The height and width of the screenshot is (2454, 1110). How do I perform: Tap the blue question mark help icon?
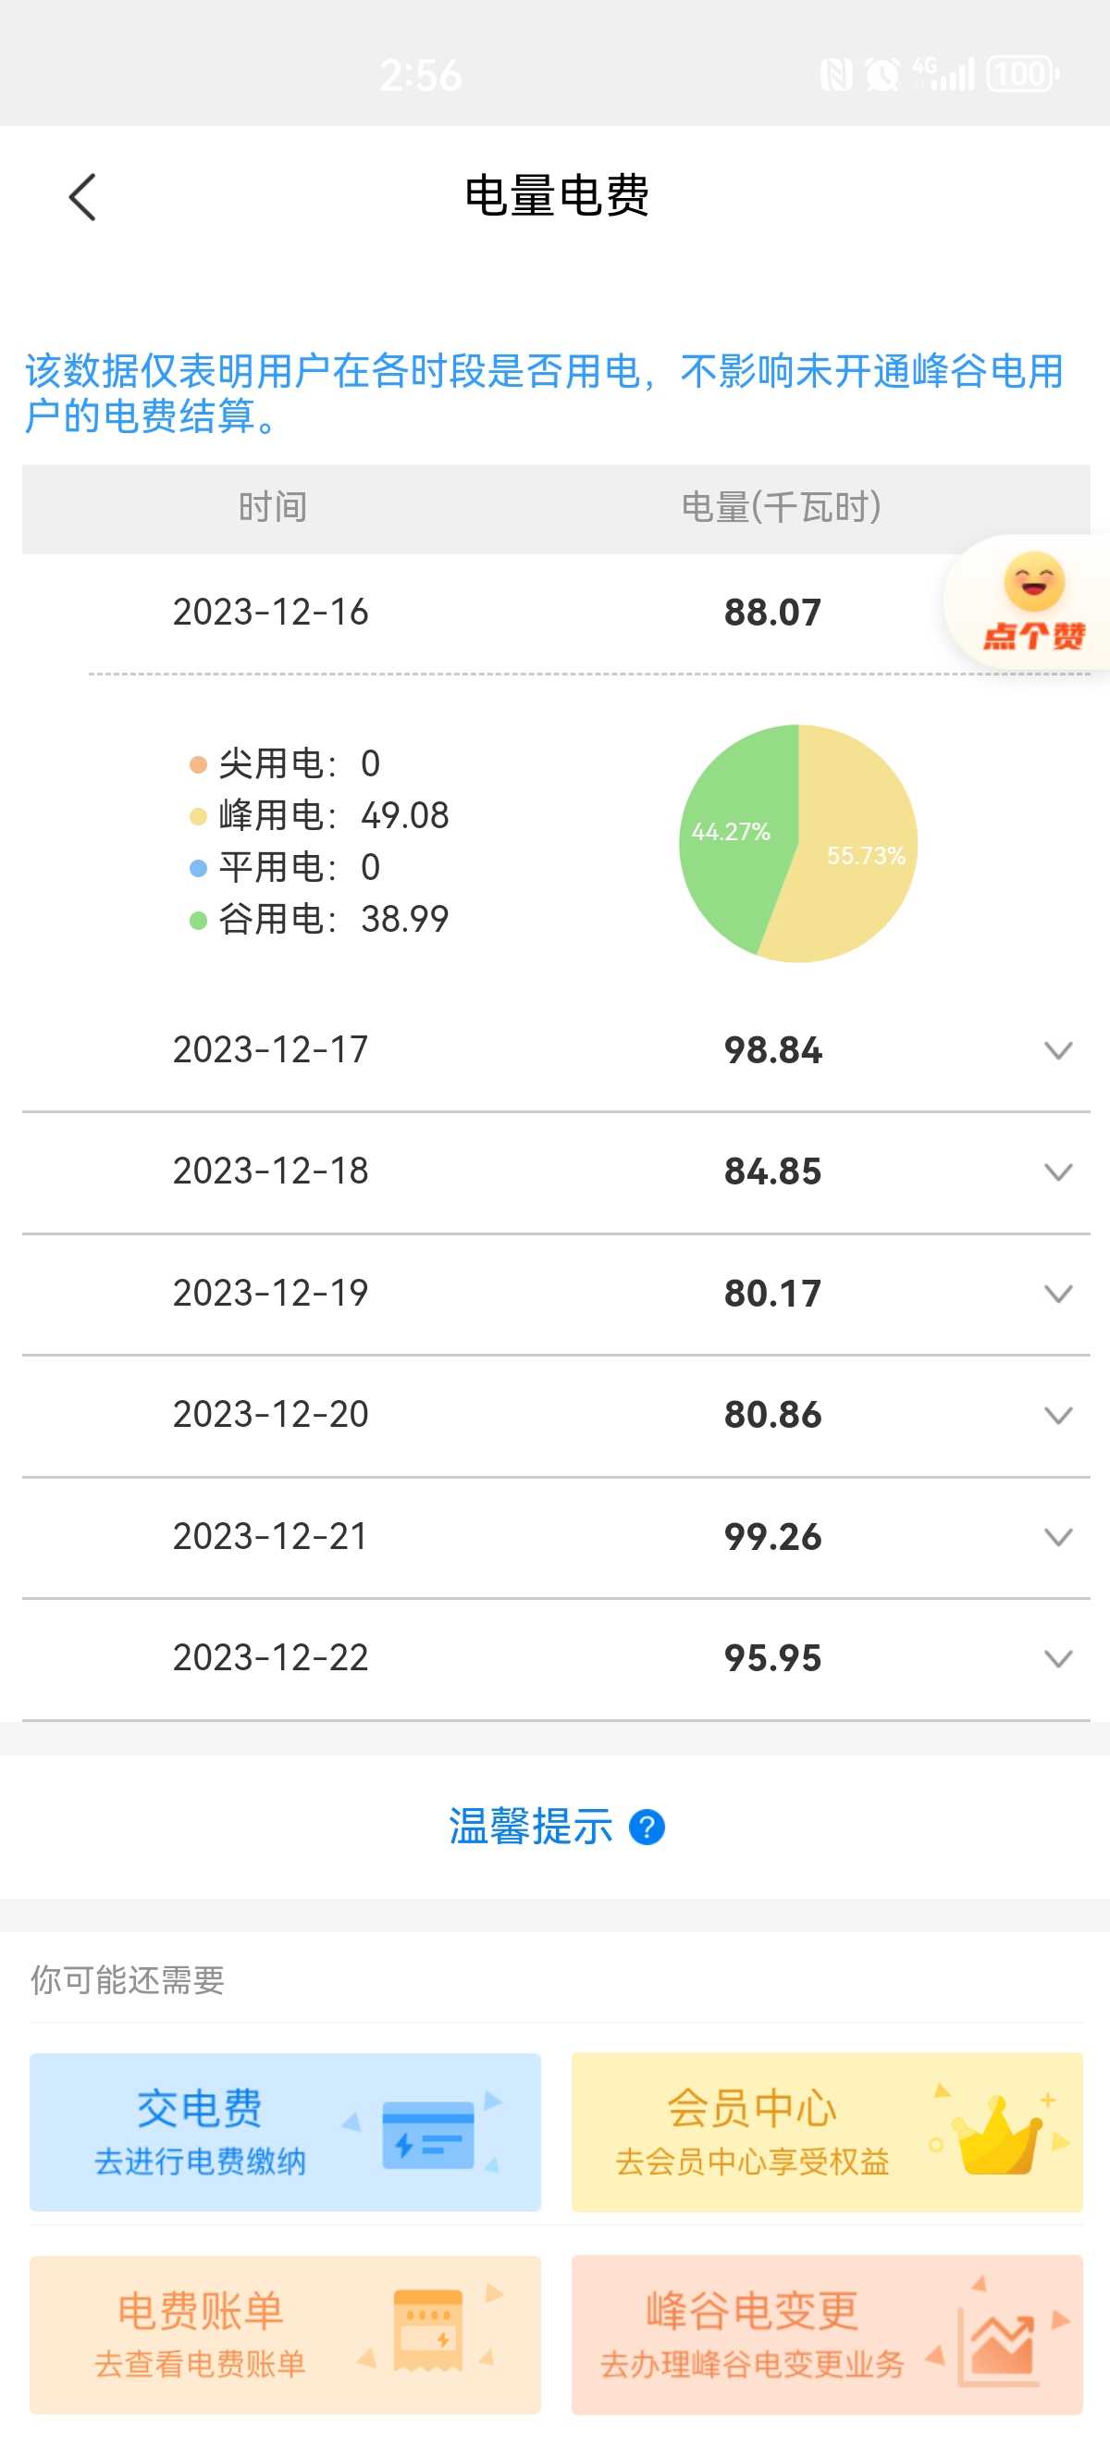[647, 1828]
